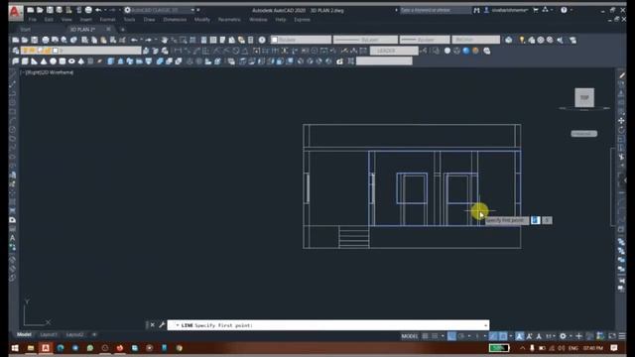Select the Cone solid tool
Image resolution: width=635 pixels, height=357 pixels.
pos(44,61)
